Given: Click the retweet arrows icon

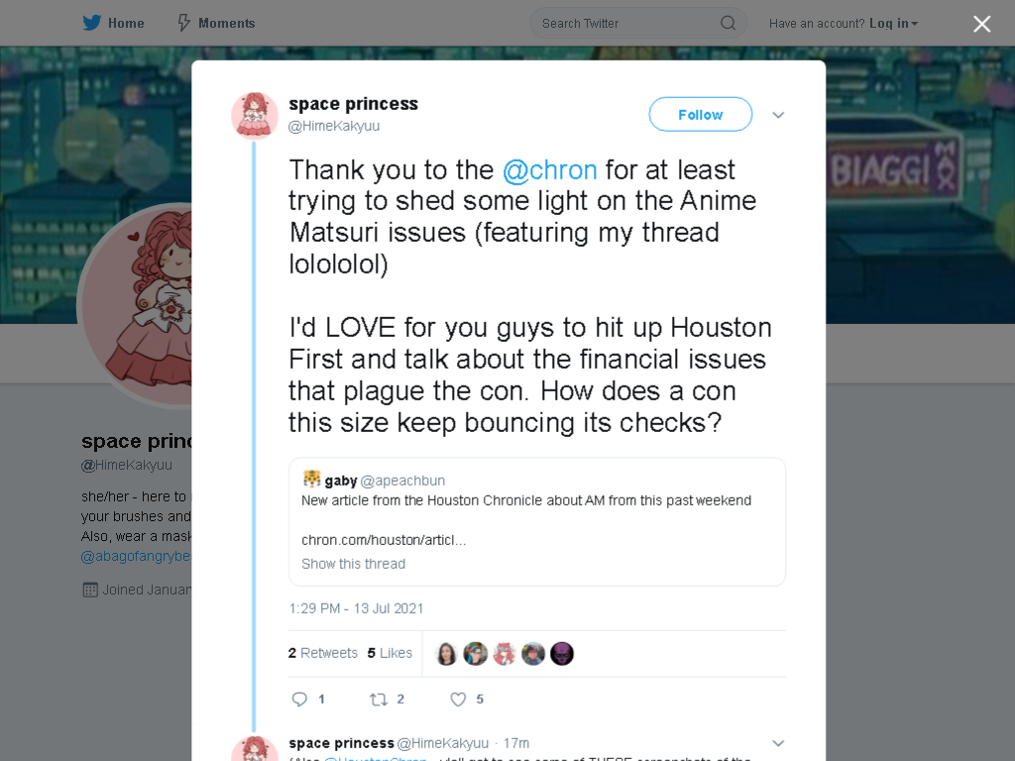Looking at the screenshot, I should (378, 699).
